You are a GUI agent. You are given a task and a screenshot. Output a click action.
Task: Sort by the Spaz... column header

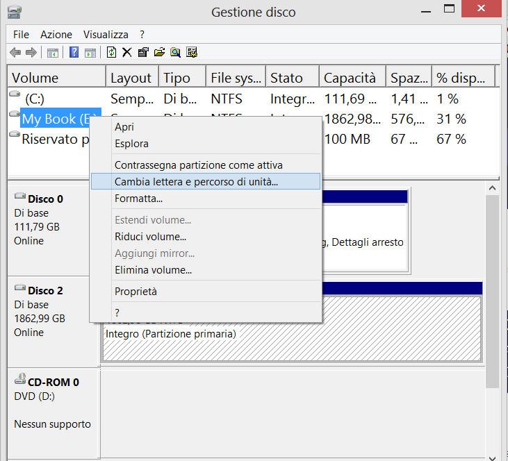tap(409, 78)
